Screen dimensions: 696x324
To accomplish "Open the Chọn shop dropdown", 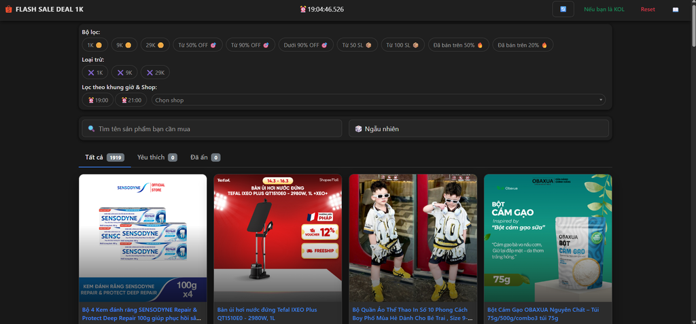I will click(378, 100).
